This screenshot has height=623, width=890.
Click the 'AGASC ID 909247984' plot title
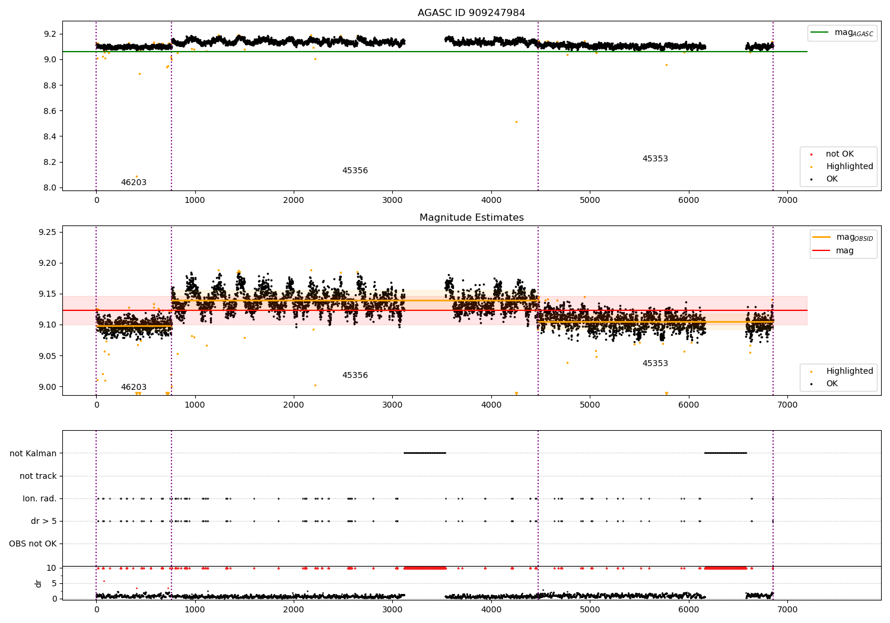click(471, 12)
